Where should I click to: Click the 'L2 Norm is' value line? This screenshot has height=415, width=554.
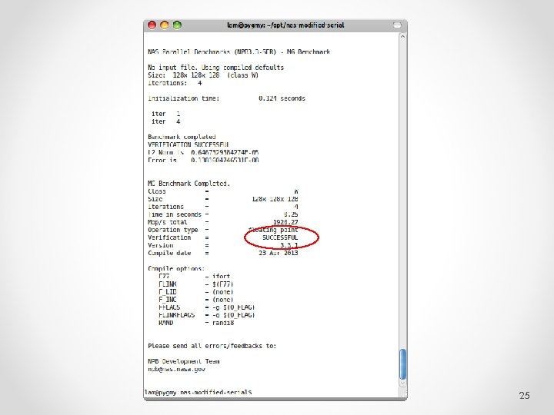[x=203, y=152]
